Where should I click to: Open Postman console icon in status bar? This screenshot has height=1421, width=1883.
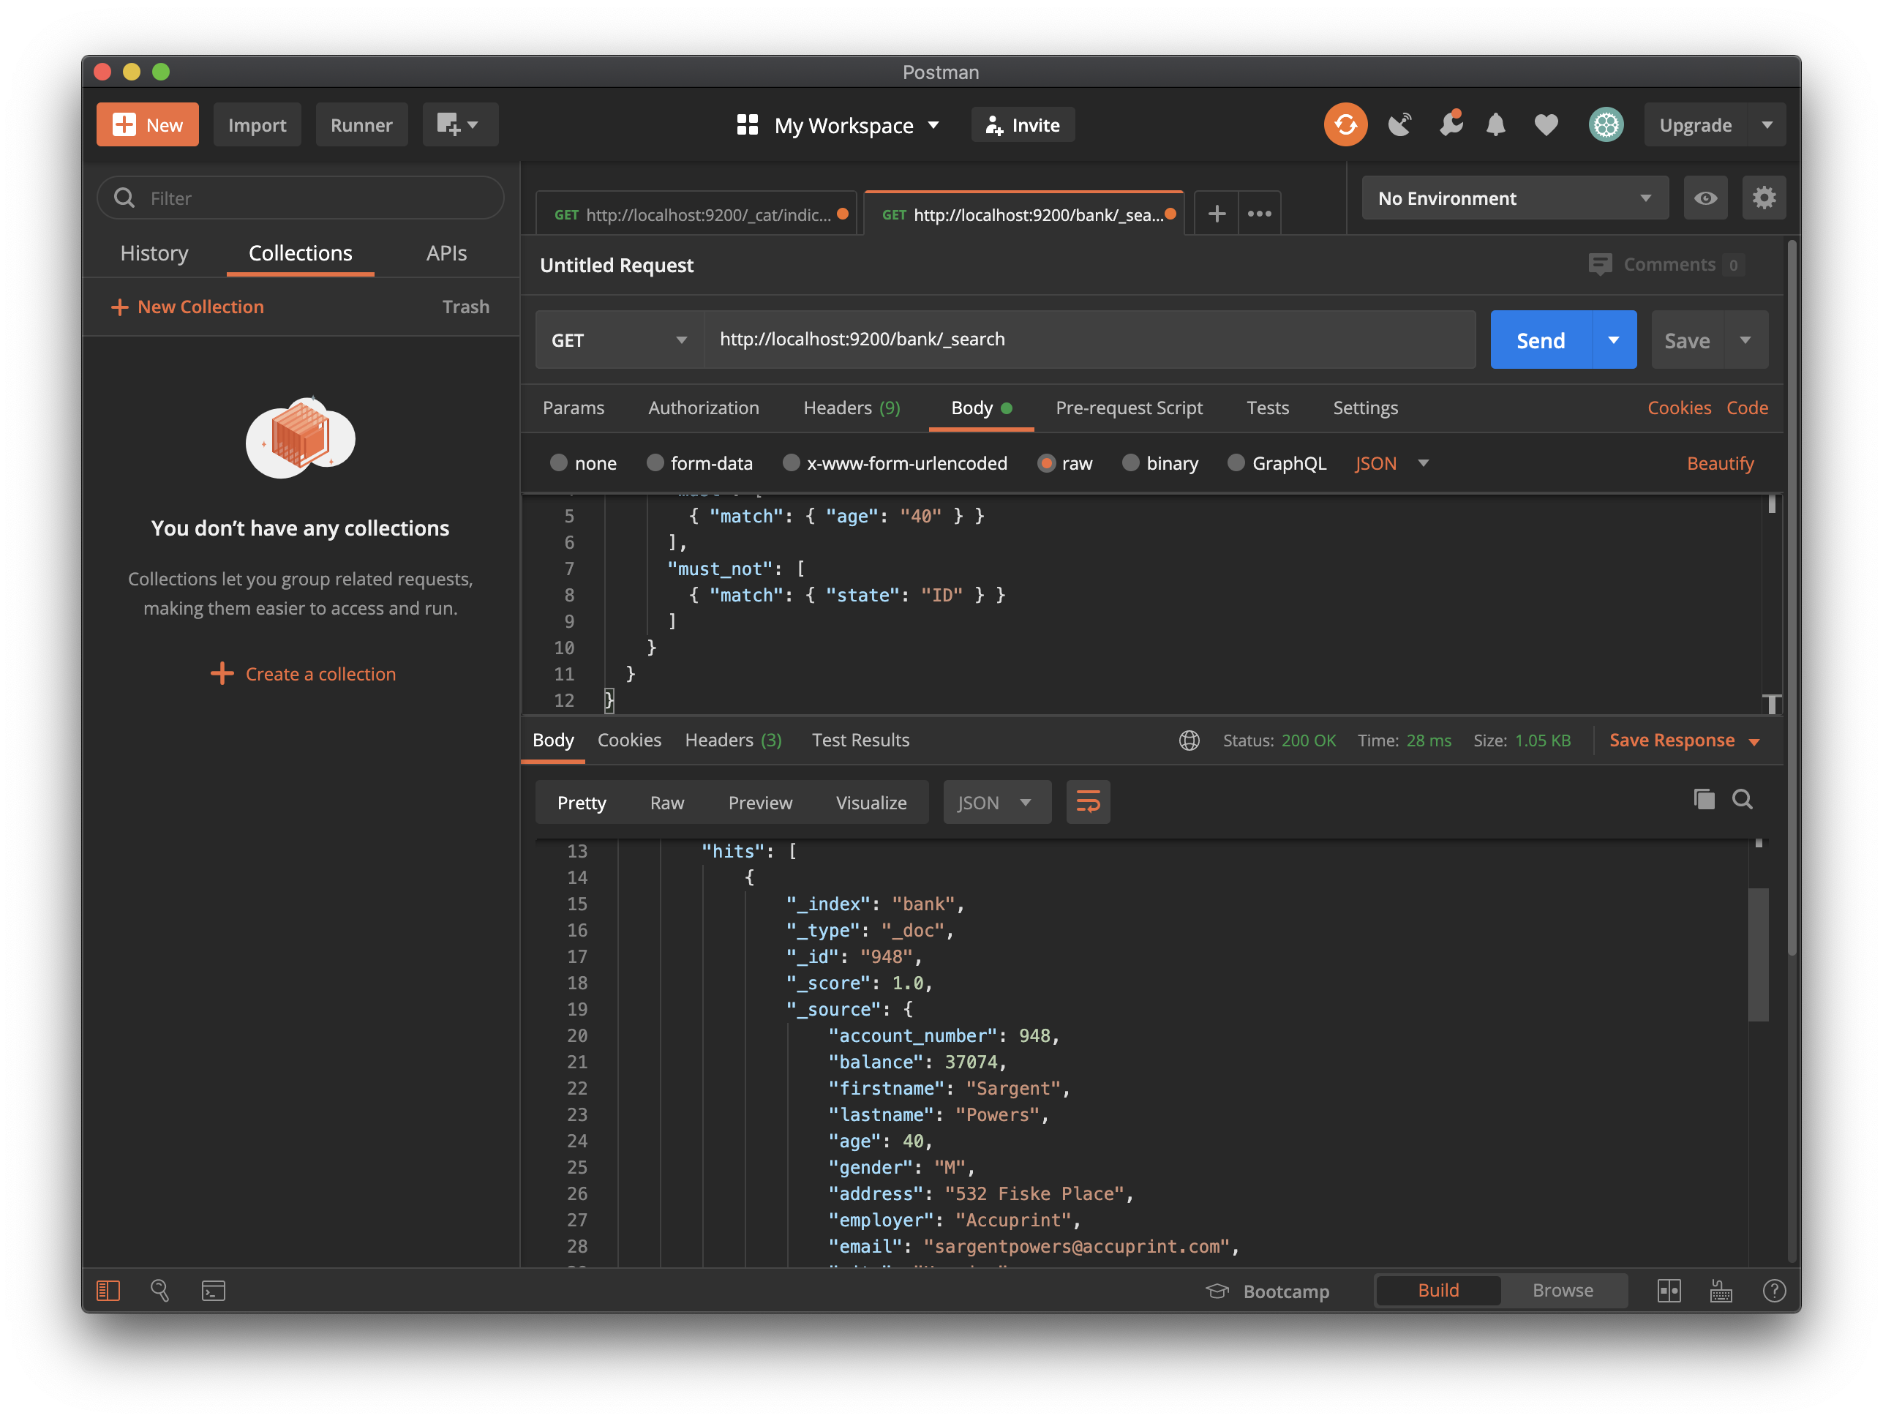click(x=213, y=1291)
